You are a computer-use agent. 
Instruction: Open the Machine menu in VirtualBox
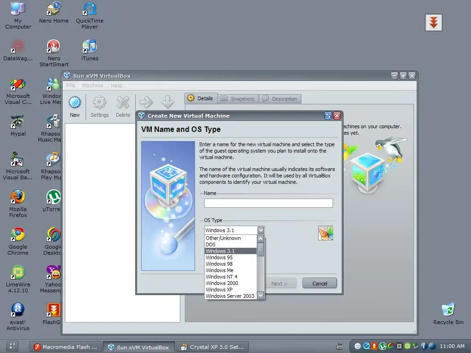pos(93,85)
